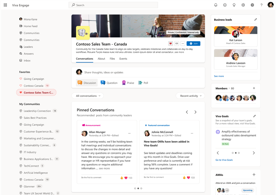Click Share thoughts, ideas or updates field
The height and width of the screenshot is (195, 276).
tap(104, 72)
